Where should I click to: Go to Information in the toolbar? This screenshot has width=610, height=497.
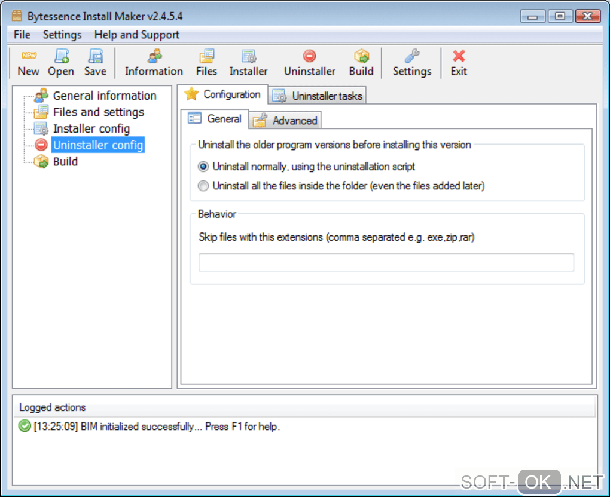pos(154,63)
